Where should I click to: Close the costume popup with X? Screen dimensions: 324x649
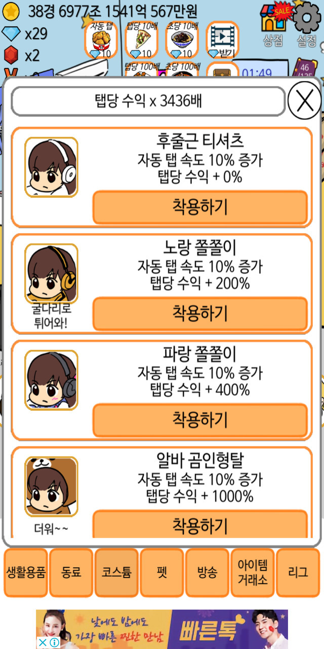304,101
